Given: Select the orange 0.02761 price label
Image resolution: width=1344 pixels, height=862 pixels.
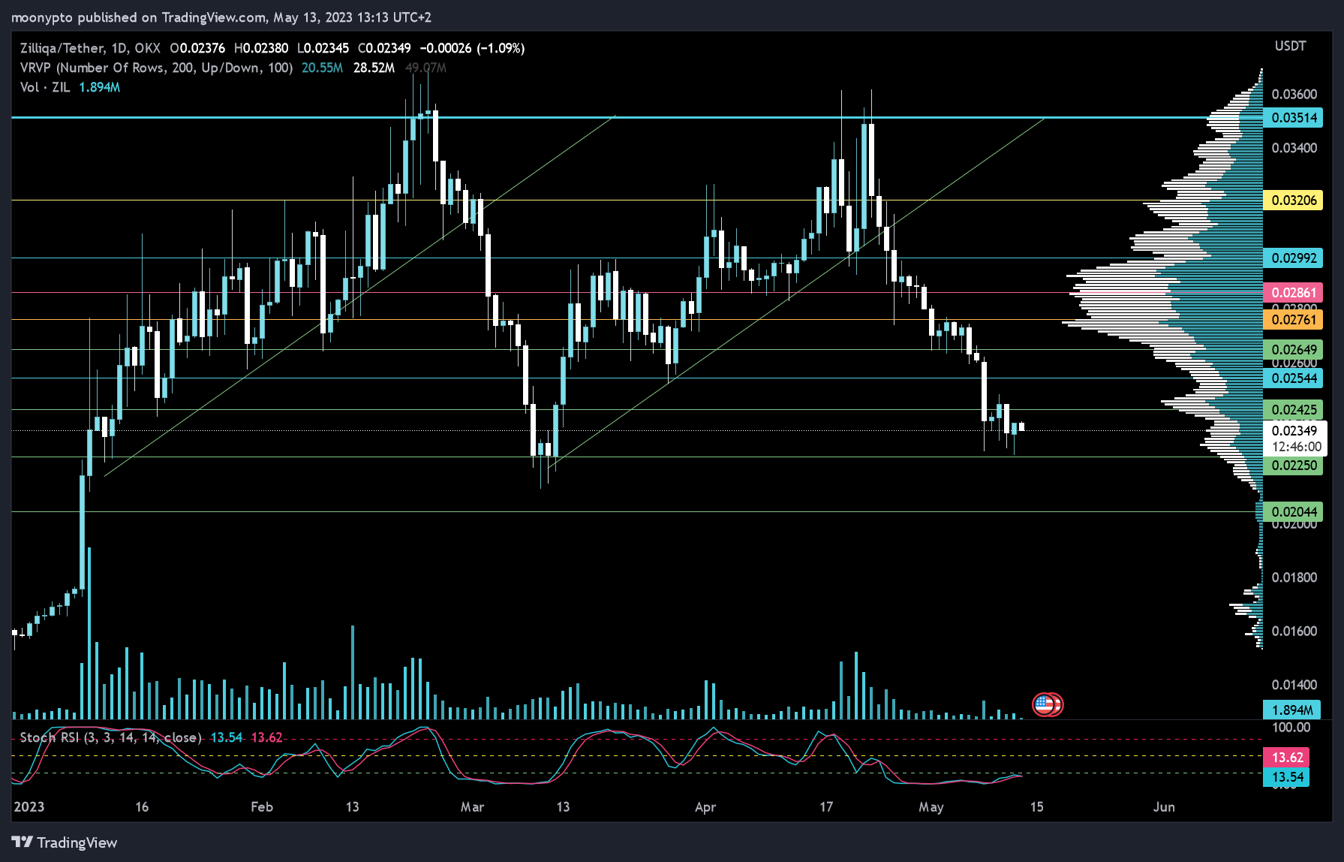Looking at the screenshot, I should [1294, 320].
